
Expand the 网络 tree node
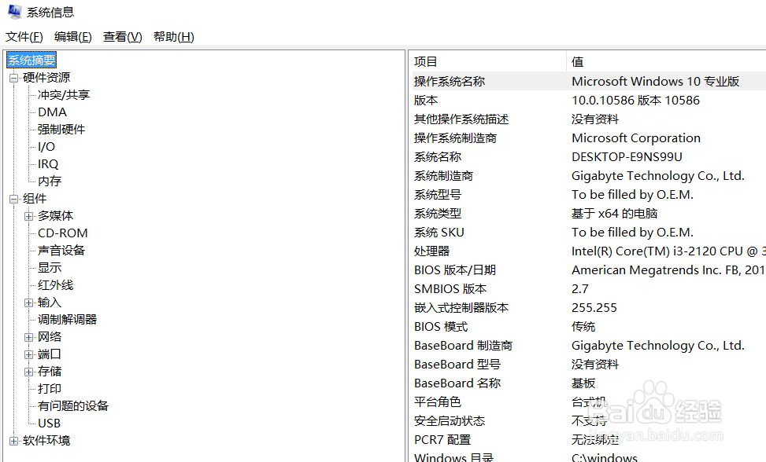click(x=28, y=336)
